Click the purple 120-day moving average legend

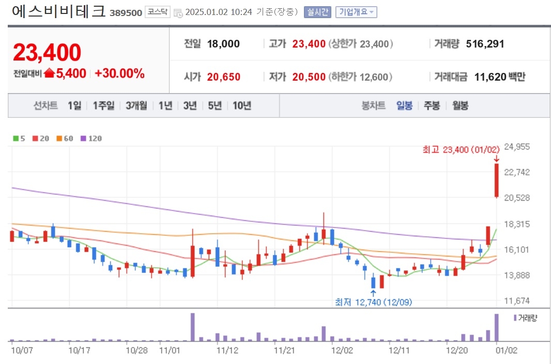point(91,139)
